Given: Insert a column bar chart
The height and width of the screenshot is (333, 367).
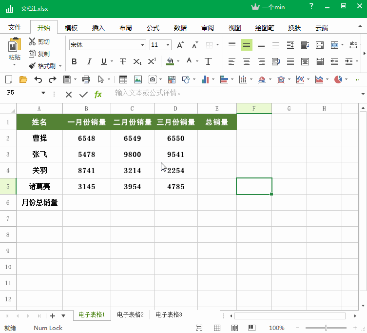Looking at the screenshot, I should 205,79.
